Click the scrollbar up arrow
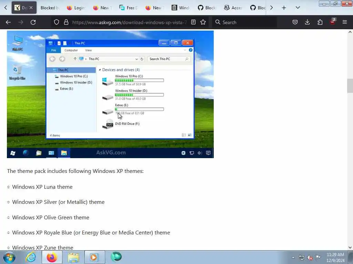 [350, 32]
